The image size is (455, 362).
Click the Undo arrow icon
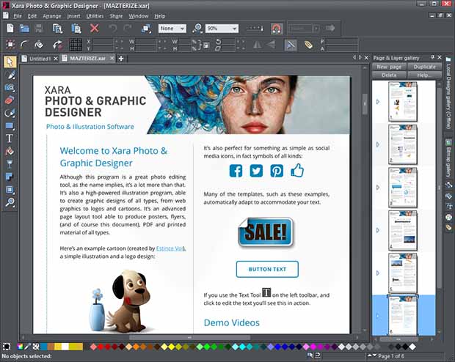pyautogui.click(x=112, y=28)
